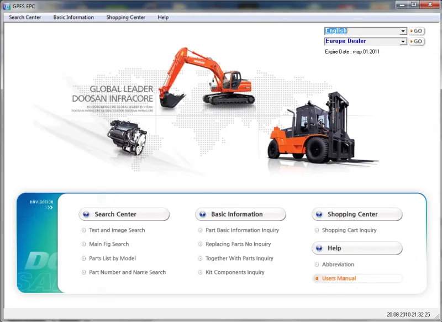Open the Help menu in menu bar
Viewport: 442px width, 322px height.
(x=163, y=18)
